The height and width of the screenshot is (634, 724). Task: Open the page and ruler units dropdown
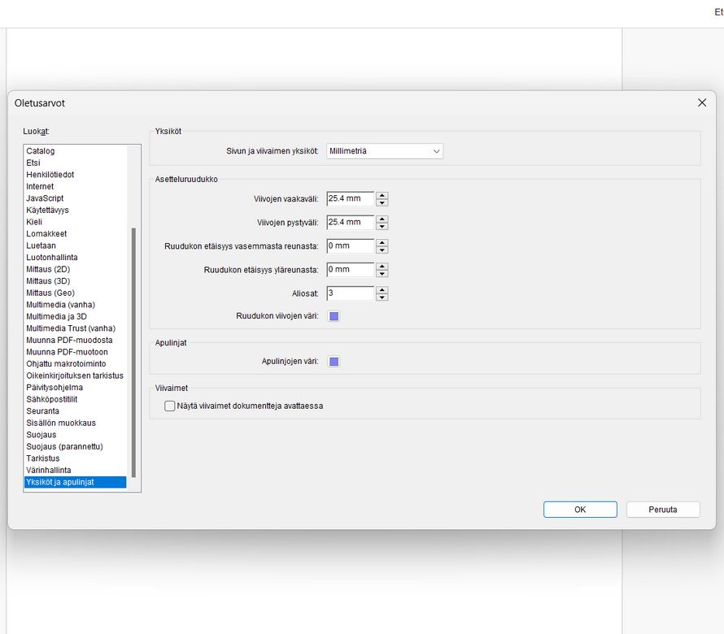(x=385, y=151)
